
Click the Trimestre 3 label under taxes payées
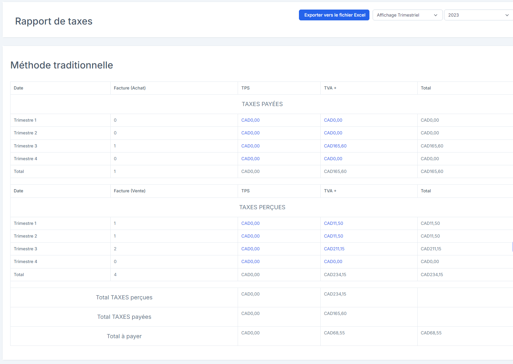tap(26, 146)
